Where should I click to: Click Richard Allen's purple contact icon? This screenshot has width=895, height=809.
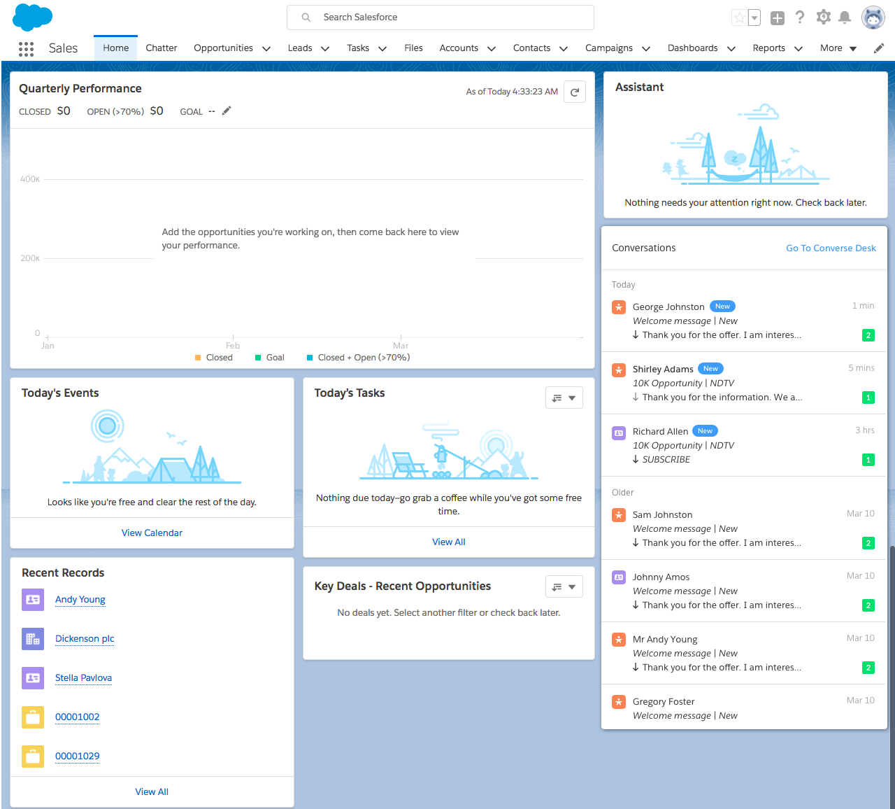point(619,433)
